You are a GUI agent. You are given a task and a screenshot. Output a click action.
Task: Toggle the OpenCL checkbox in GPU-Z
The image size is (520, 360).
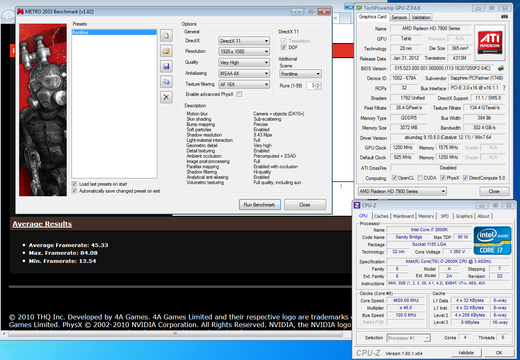(x=394, y=178)
